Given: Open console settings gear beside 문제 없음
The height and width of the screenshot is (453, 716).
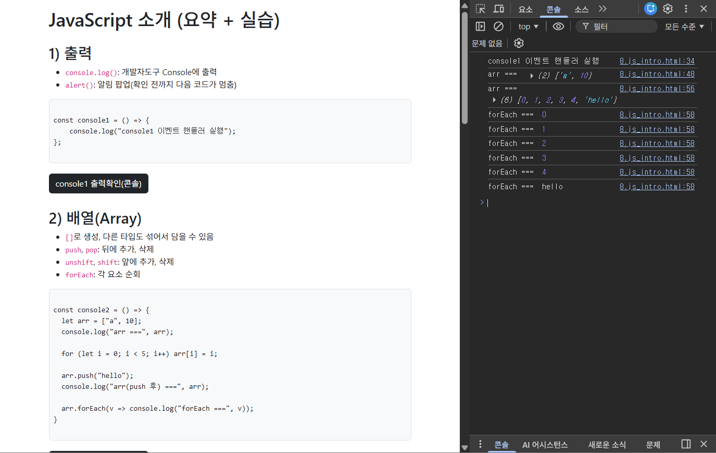Looking at the screenshot, I should (x=519, y=43).
